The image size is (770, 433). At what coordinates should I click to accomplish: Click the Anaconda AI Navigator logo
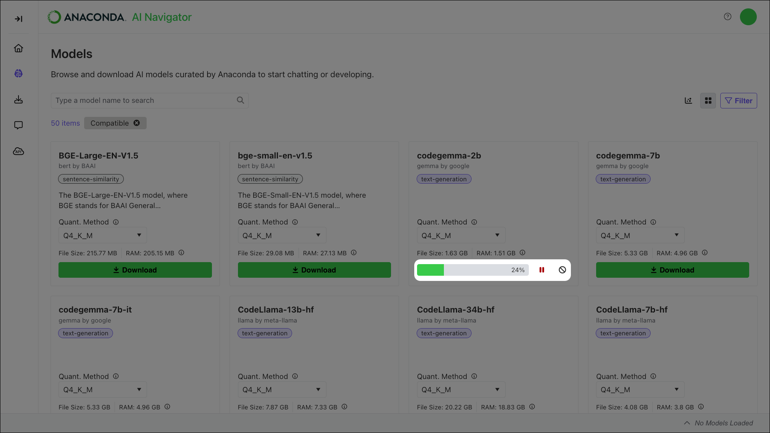tap(119, 17)
